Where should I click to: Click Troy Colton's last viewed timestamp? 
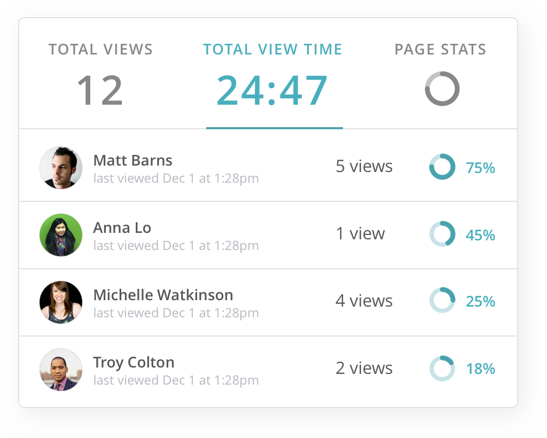[175, 380]
